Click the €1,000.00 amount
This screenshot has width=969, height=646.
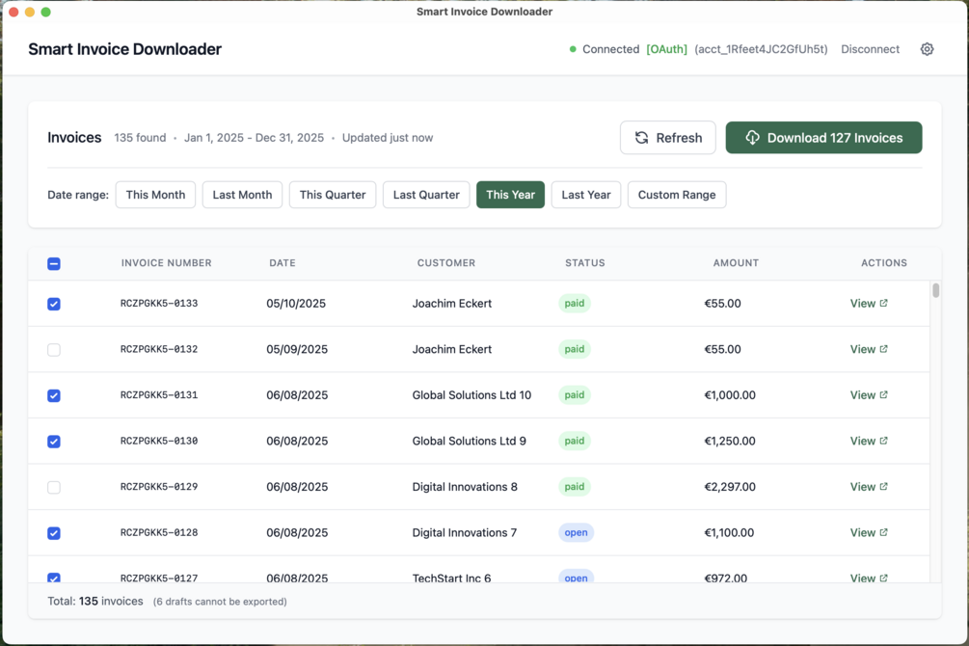pyautogui.click(x=730, y=394)
